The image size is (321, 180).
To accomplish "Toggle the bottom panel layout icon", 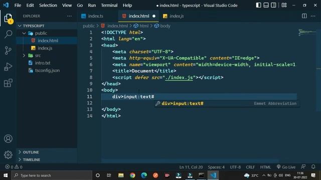I will pyautogui.click(x=266, y=5).
